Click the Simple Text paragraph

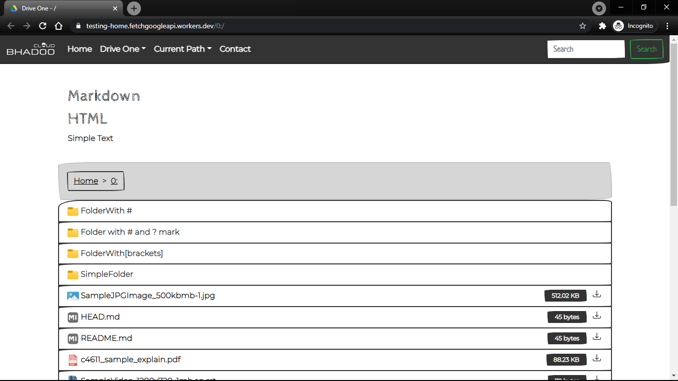pos(90,138)
